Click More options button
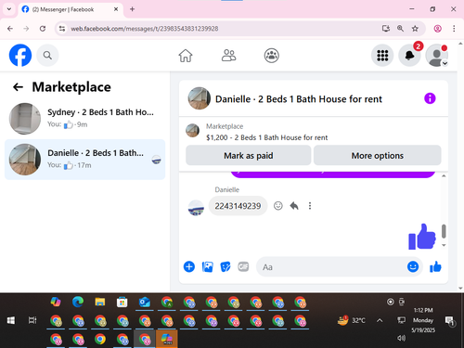The height and width of the screenshot is (348, 464). point(378,155)
